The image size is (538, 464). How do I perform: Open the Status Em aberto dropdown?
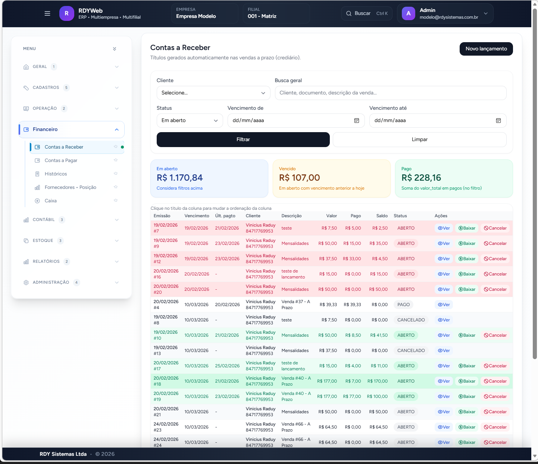(190, 121)
